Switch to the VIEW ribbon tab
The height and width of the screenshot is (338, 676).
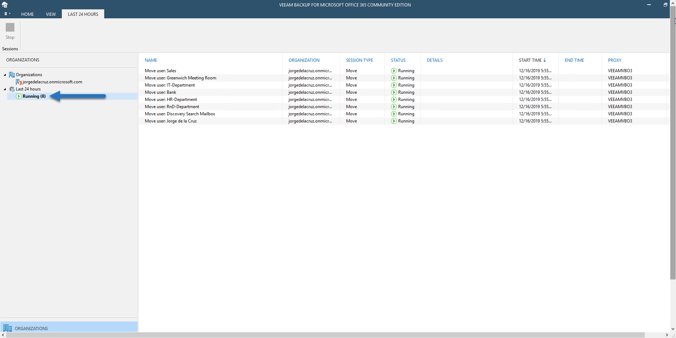(x=51, y=14)
